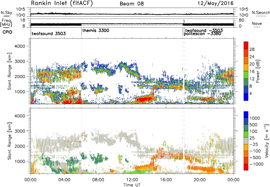Click the '20:00' time axis tick label
Viewport: 270px width, 187px height.
tap(200, 180)
